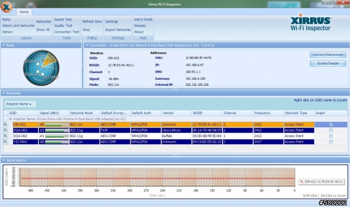The image size is (350, 207).
Task: Click the YIO MAU signal strength bar
Action: (57, 142)
